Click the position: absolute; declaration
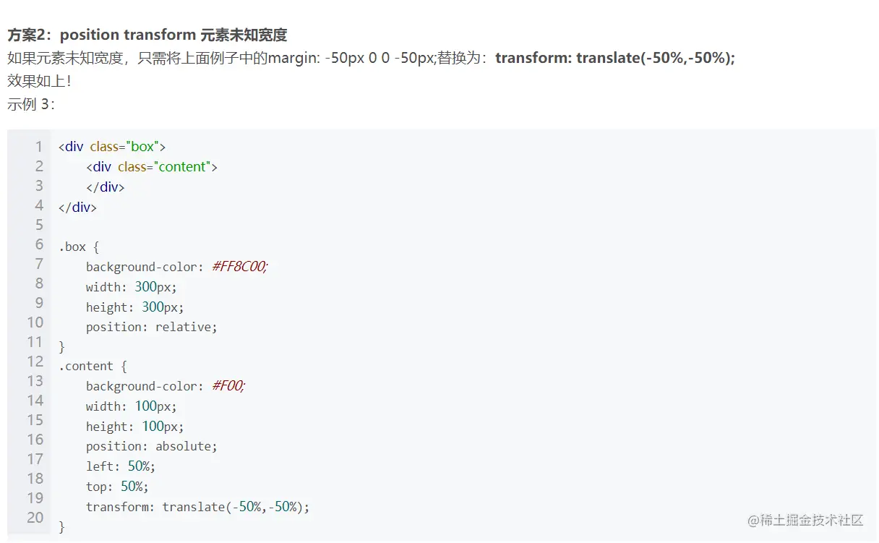The image size is (879, 543). 152,446
